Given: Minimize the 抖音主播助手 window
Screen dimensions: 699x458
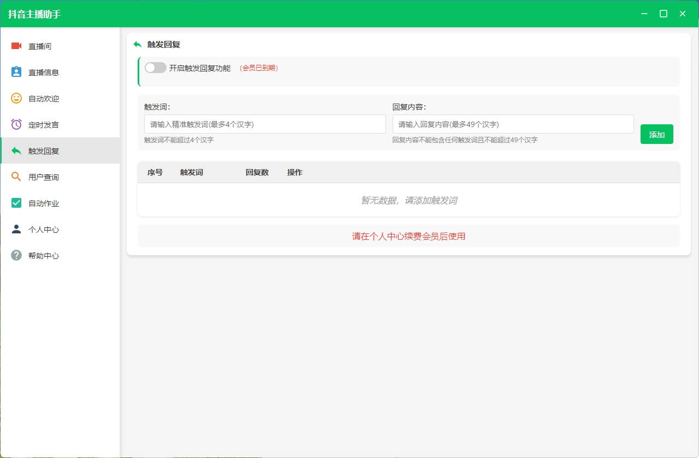Looking at the screenshot, I should pos(645,14).
